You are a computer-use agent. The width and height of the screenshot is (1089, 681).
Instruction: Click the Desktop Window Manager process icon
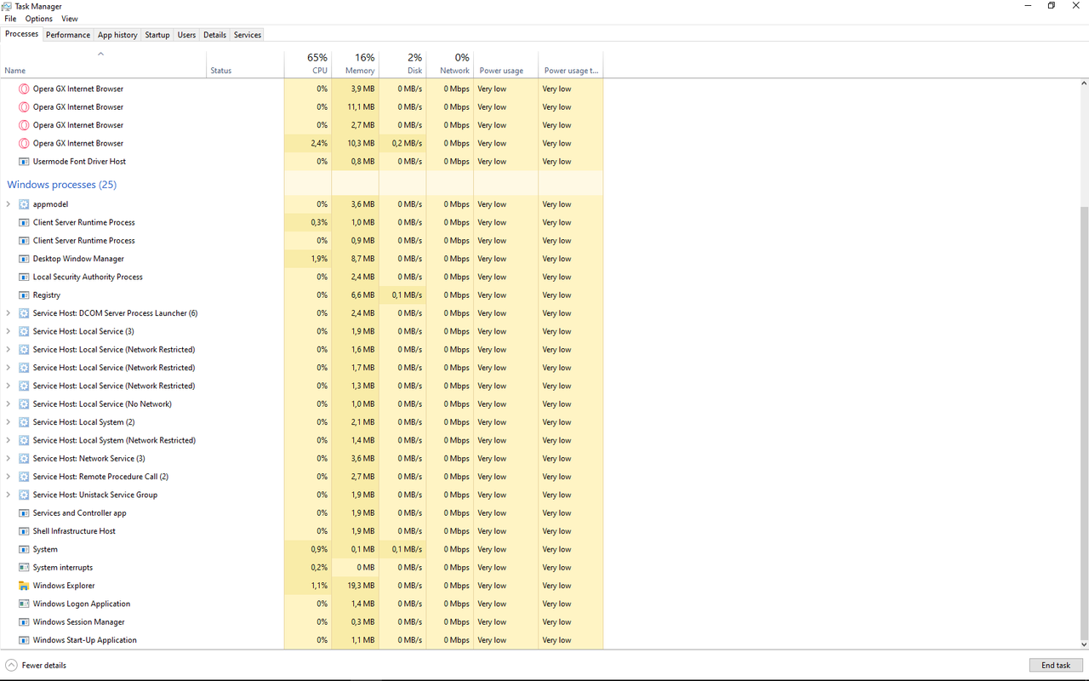[24, 259]
